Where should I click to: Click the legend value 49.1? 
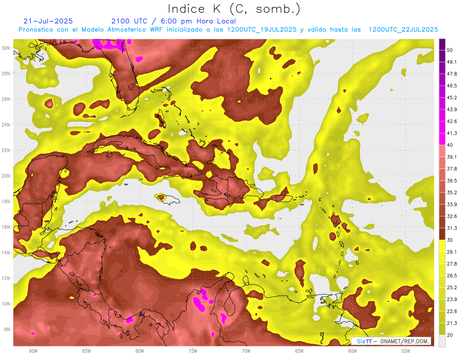click(x=452, y=62)
